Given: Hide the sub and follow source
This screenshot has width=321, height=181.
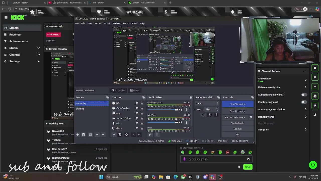Looking at the screenshot, I should pyautogui.click(x=137, y=118).
